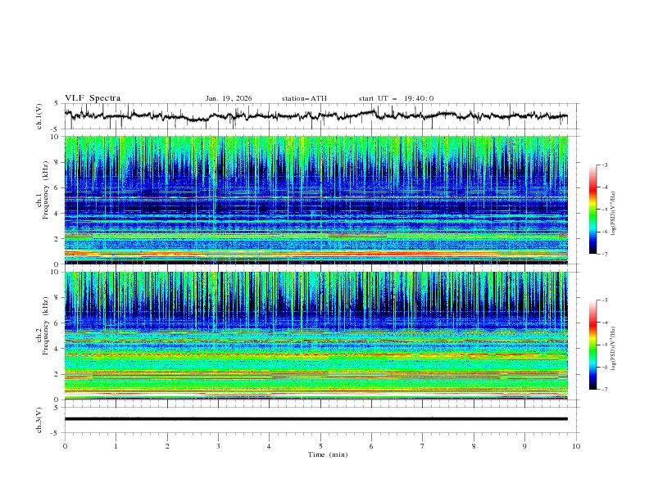The width and height of the screenshot is (649, 501).
Task: Click the flat ch.3 voltage trace
Action: (315, 419)
